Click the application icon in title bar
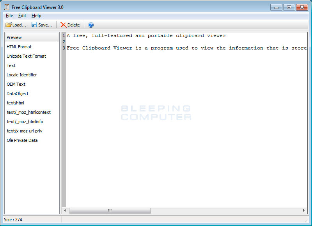The height and width of the screenshot is (226, 312). (x=7, y=7)
